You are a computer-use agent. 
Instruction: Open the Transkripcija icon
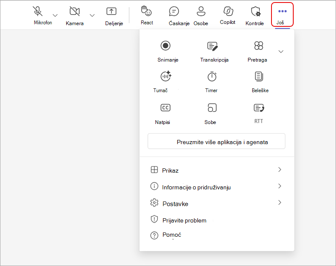[x=212, y=46]
